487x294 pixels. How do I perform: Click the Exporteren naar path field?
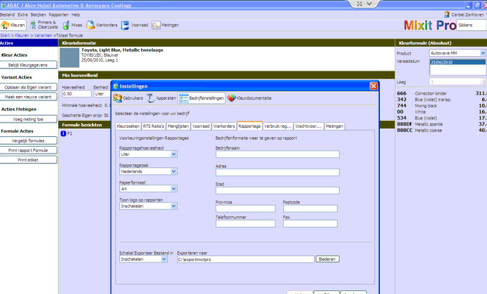click(245, 259)
